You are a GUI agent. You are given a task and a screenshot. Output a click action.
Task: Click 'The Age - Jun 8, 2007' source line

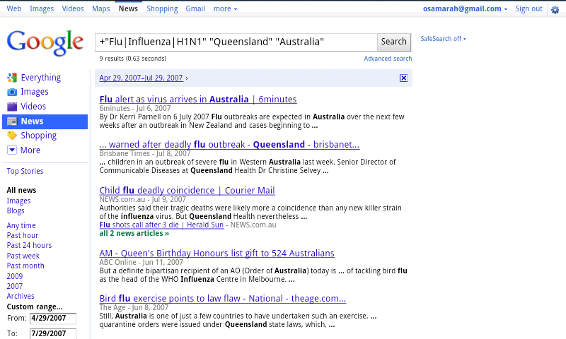[x=134, y=308]
